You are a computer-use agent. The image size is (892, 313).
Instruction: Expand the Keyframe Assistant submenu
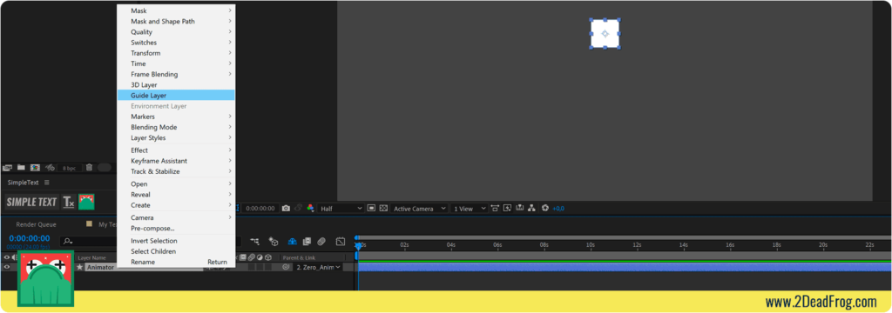pyautogui.click(x=176, y=161)
